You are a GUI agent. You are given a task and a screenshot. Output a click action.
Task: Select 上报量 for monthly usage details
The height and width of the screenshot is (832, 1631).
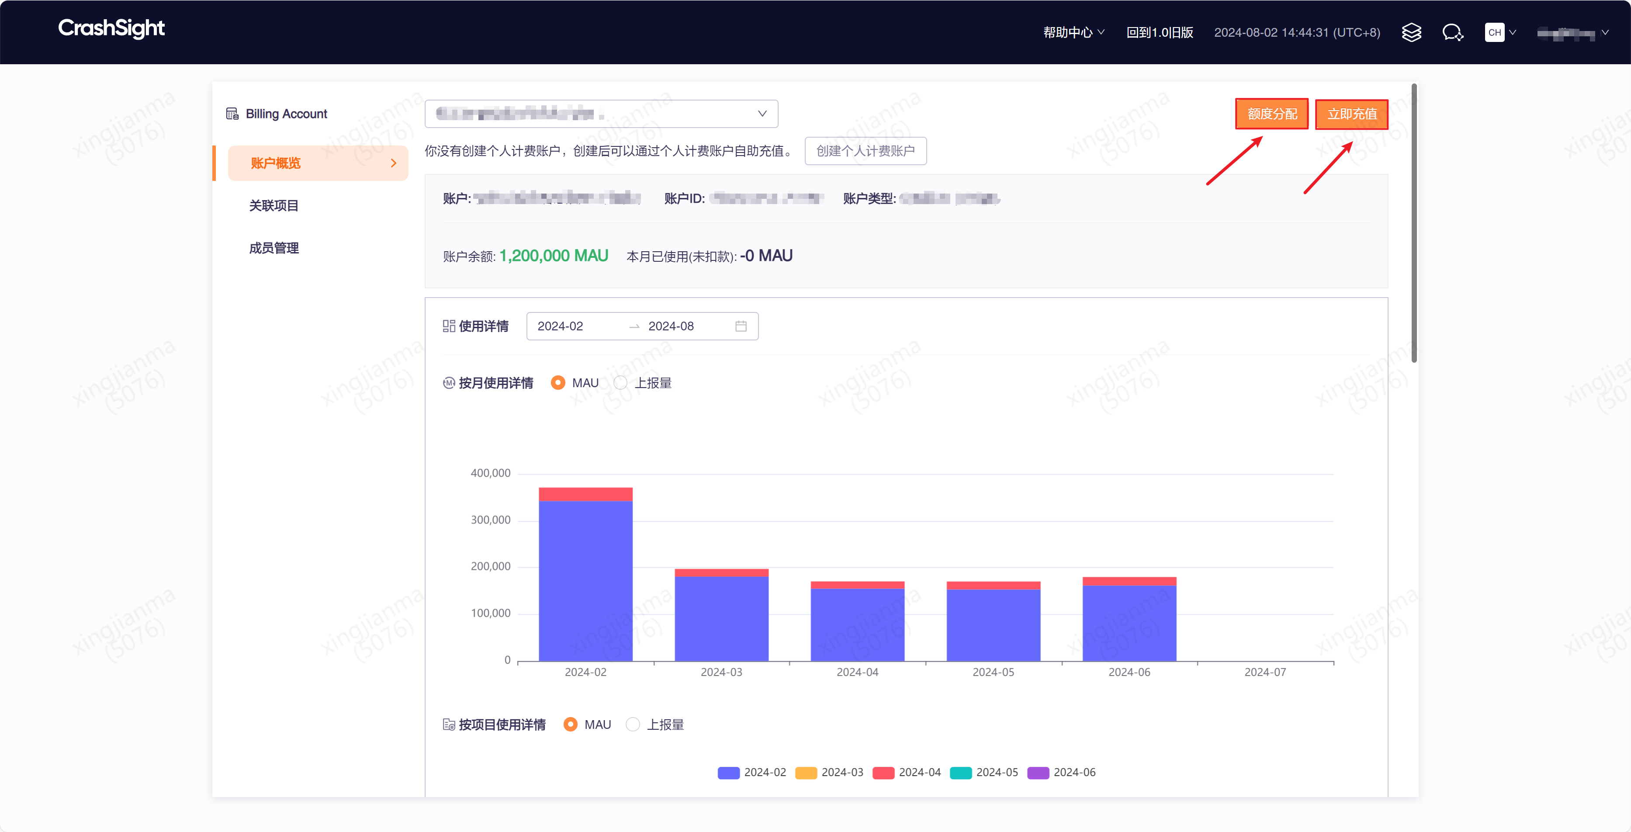pos(620,383)
